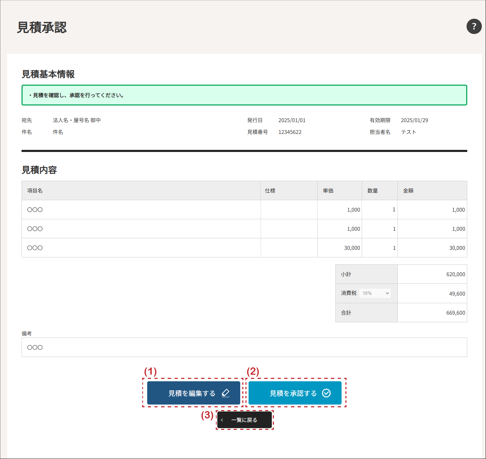486x459 pixels.
Task: Open the 消費税 10% rate dropdown
Action: [374, 293]
